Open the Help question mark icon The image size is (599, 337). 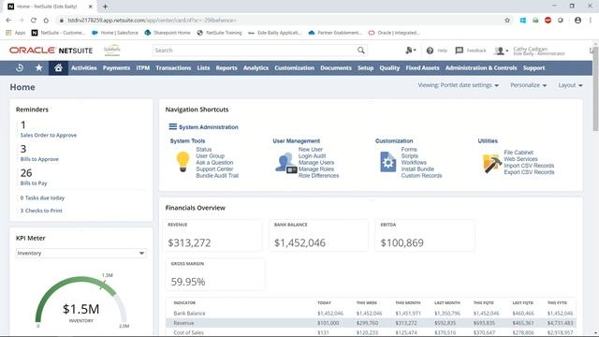click(x=430, y=51)
